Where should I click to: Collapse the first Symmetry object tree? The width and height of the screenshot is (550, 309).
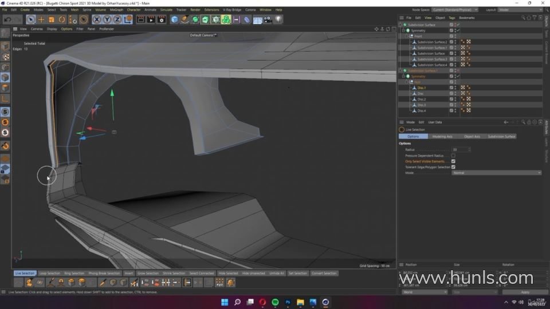coord(403,30)
